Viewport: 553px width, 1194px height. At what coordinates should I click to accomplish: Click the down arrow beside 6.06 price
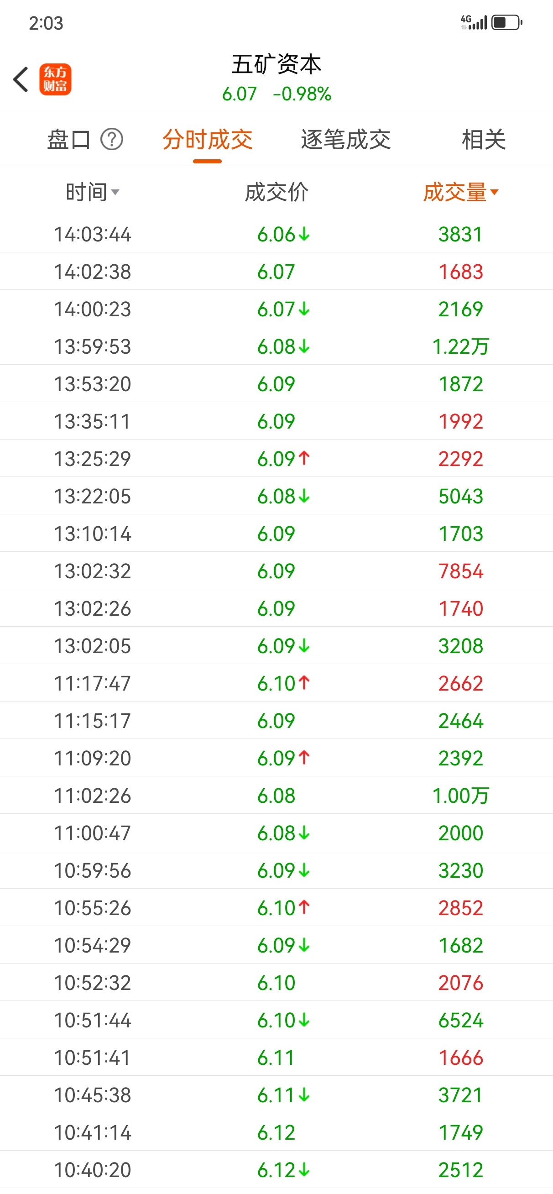pyautogui.click(x=304, y=235)
